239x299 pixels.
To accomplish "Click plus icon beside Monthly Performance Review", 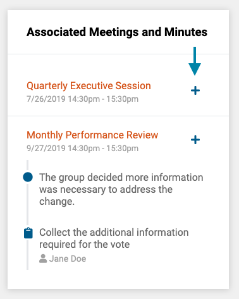I will [x=195, y=140].
